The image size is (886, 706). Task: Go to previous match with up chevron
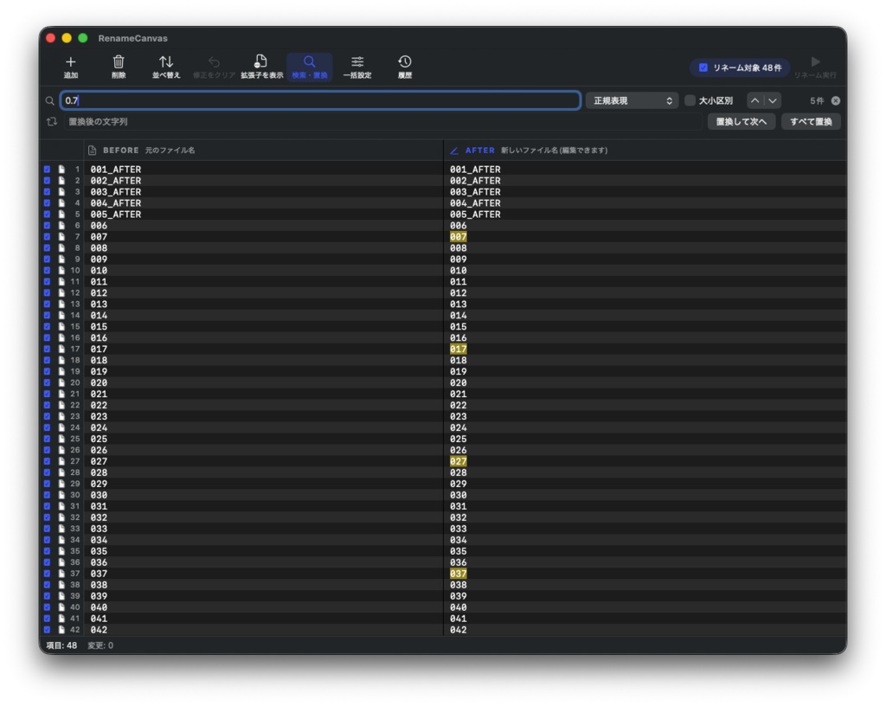click(754, 100)
